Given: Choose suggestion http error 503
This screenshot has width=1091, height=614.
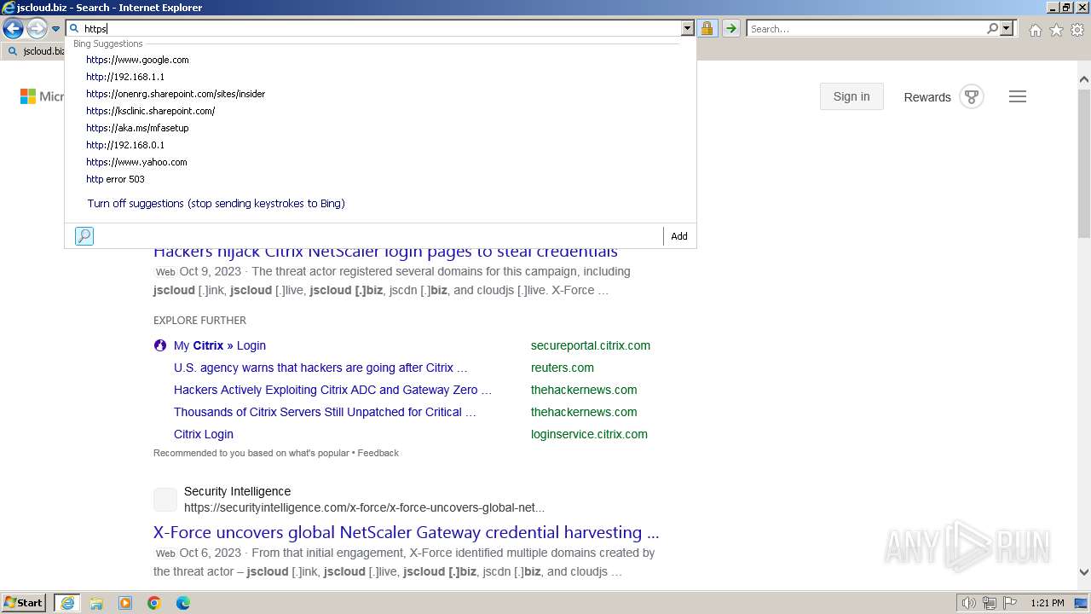Looking at the screenshot, I should point(115,179).
